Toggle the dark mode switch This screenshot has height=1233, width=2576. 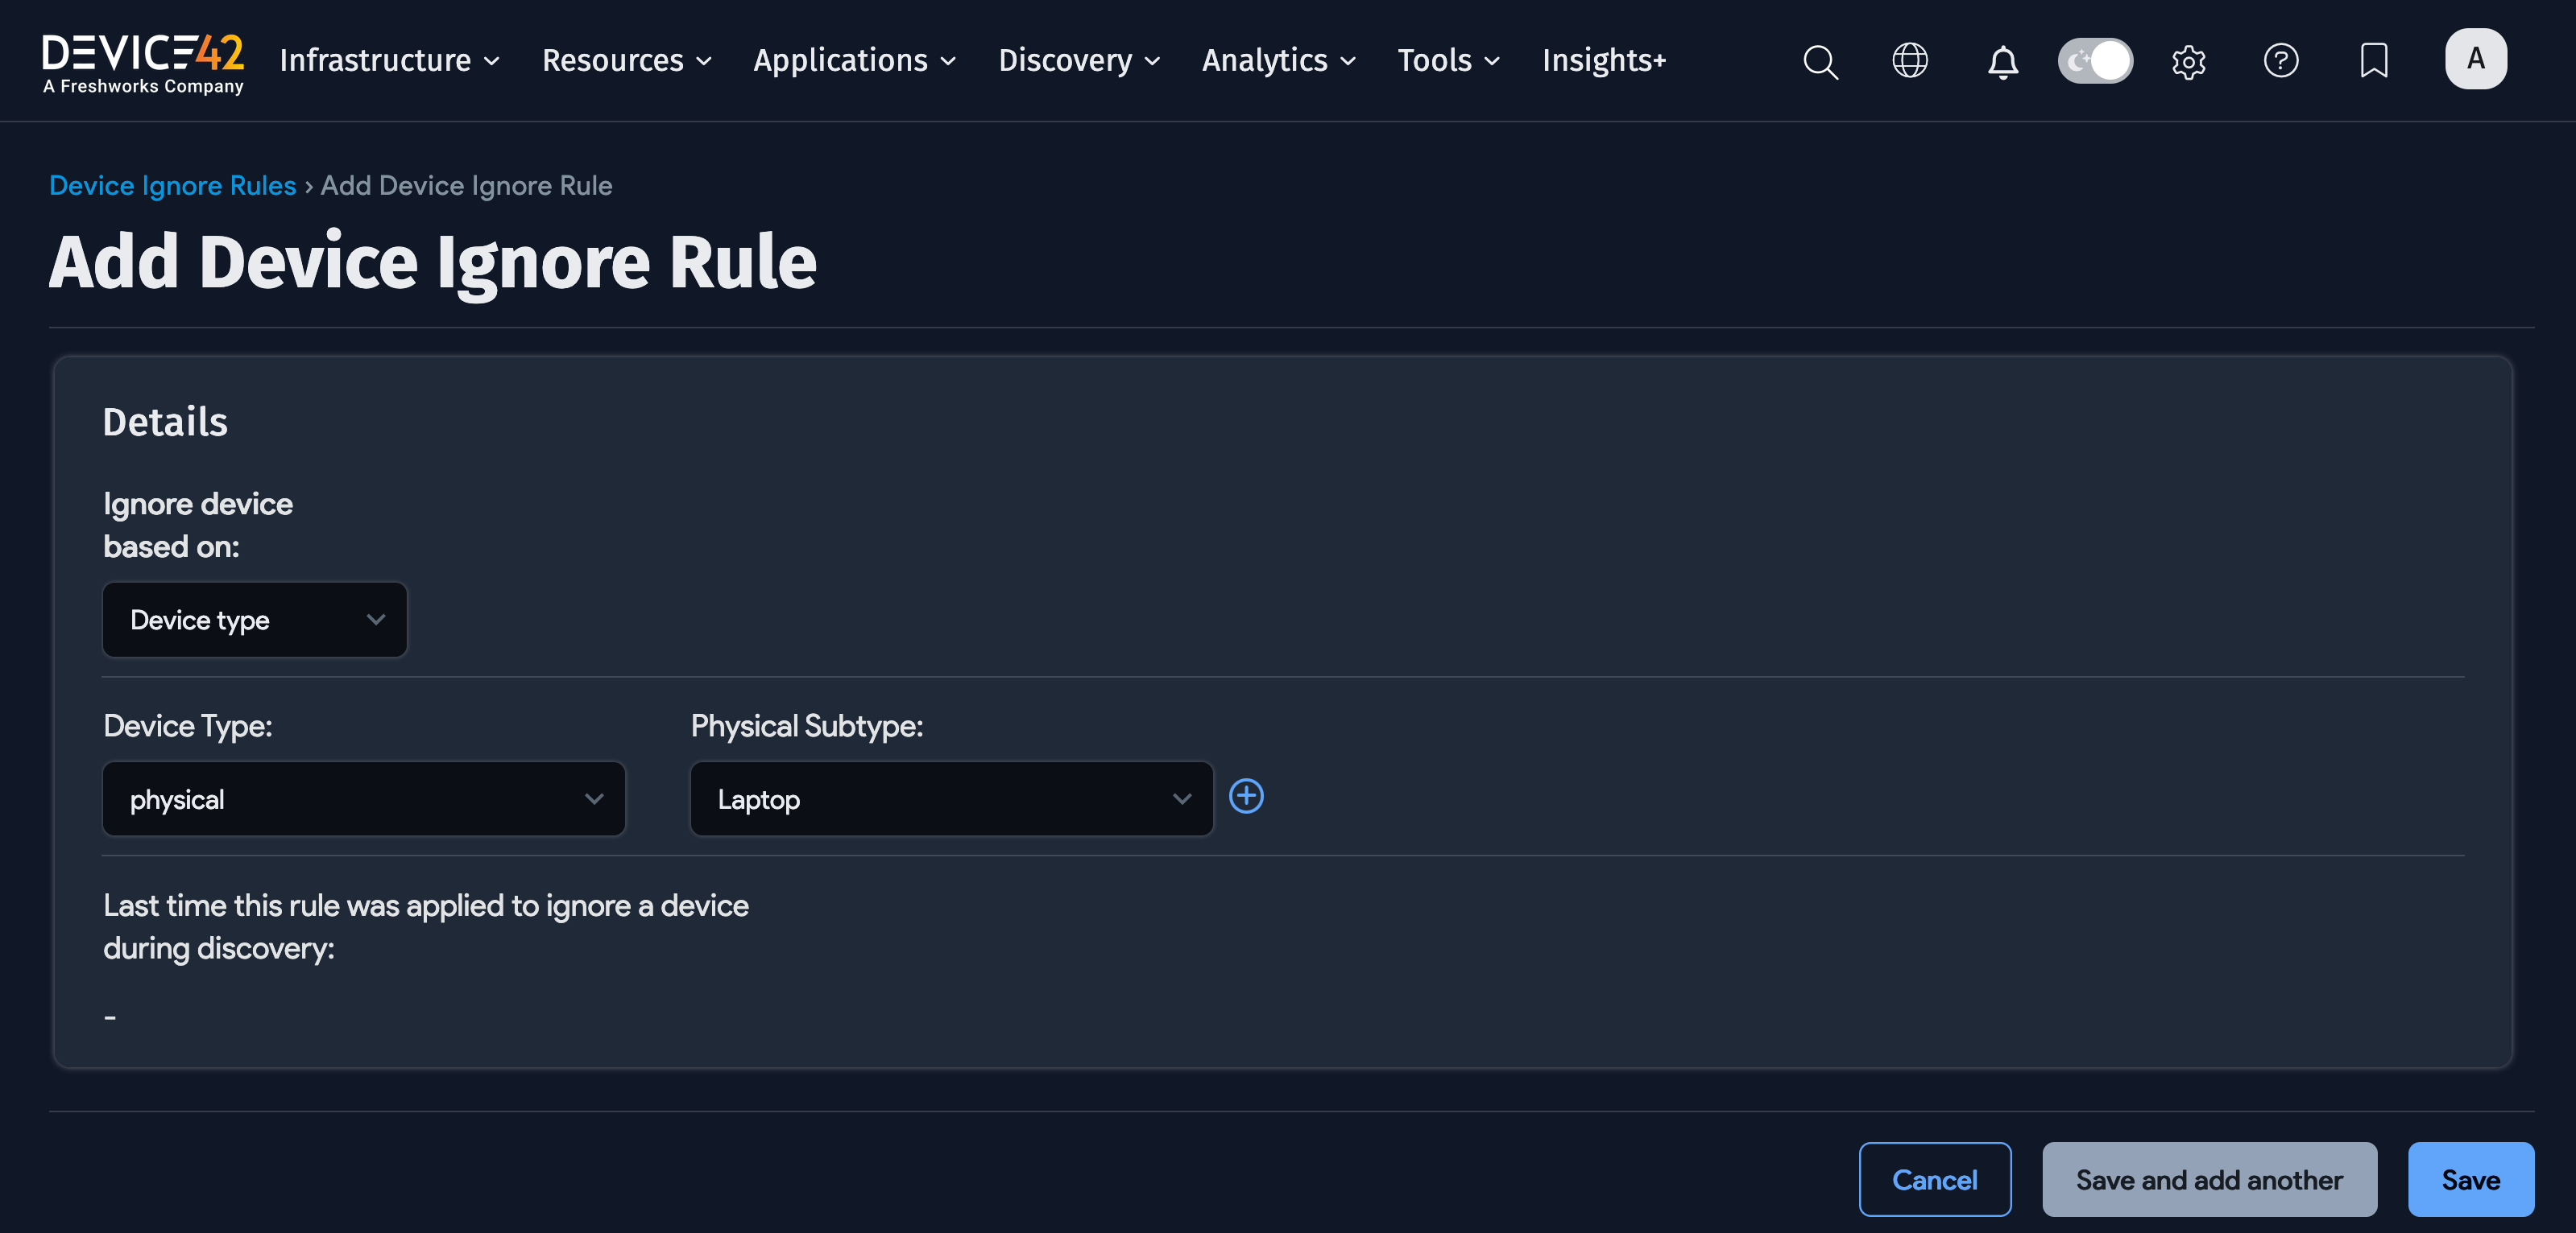pyautogui.click(x=2095, y=61)
